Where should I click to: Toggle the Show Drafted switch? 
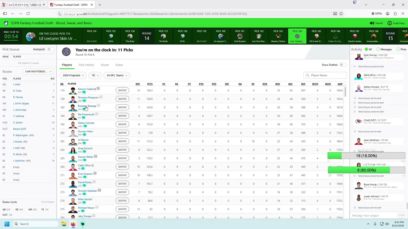[343, 65]
